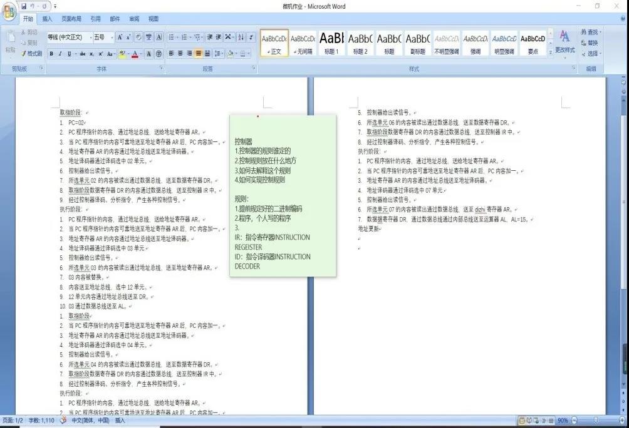The width and height of the screenshot is (629, 428).
Task: Click the Office button in the top-left corner
Action: coord(10,13)
